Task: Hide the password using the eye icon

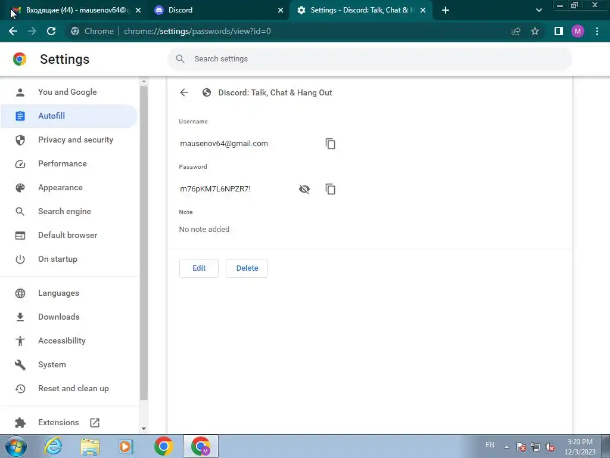Action: point(304,189)
